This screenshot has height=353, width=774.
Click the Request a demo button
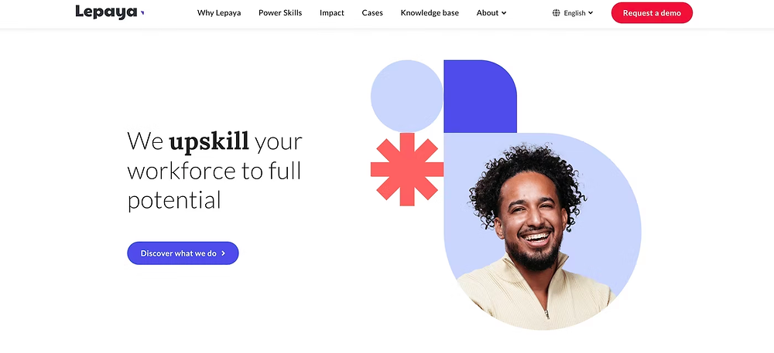[652, 13]
